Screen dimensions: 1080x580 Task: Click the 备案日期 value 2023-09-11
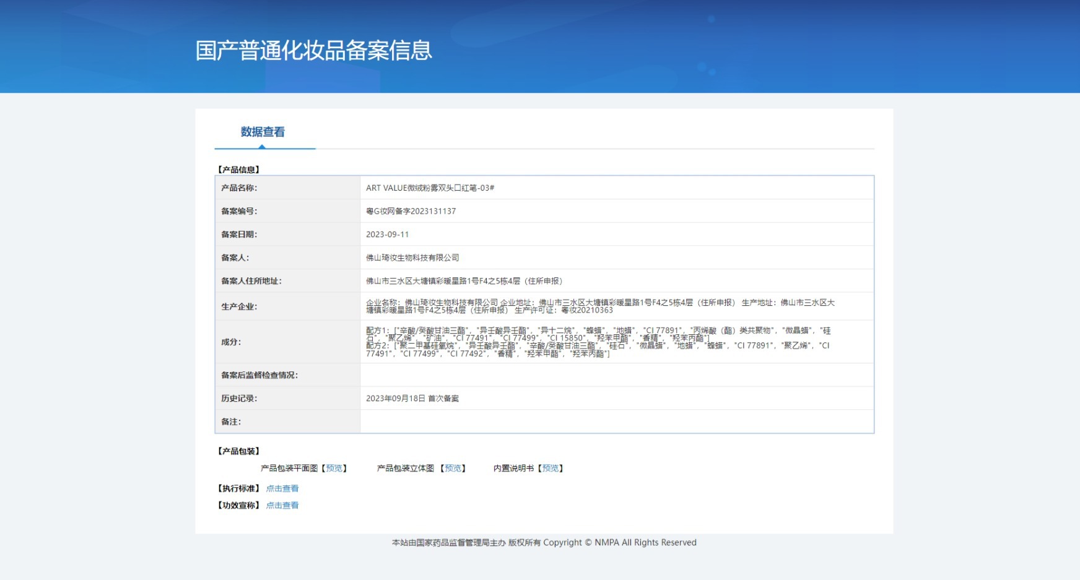[387, 235]
